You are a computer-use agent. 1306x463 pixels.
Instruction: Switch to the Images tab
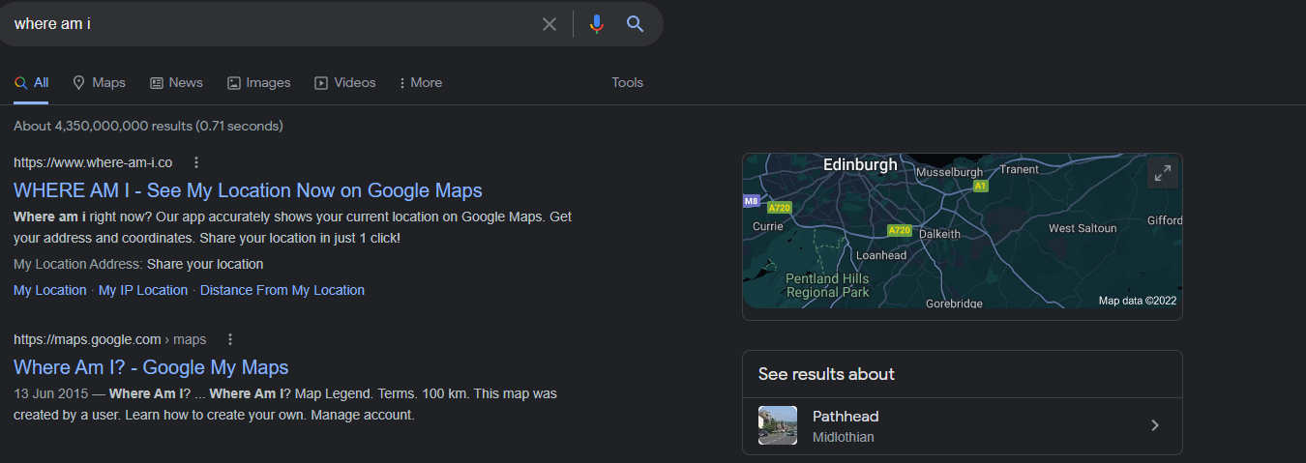click(259, 83)
